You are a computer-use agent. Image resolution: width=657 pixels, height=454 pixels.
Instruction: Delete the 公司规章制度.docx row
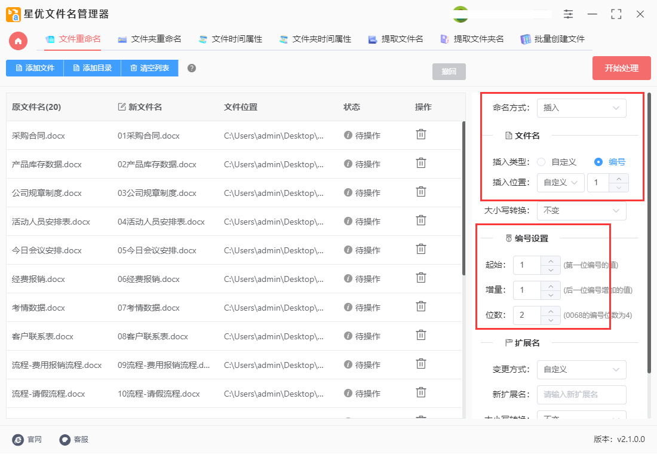click(x=420, y=192)
